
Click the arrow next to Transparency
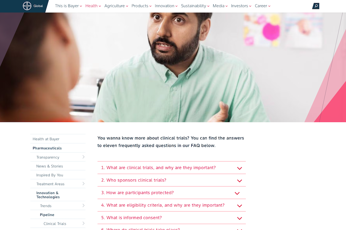point(83,157)
